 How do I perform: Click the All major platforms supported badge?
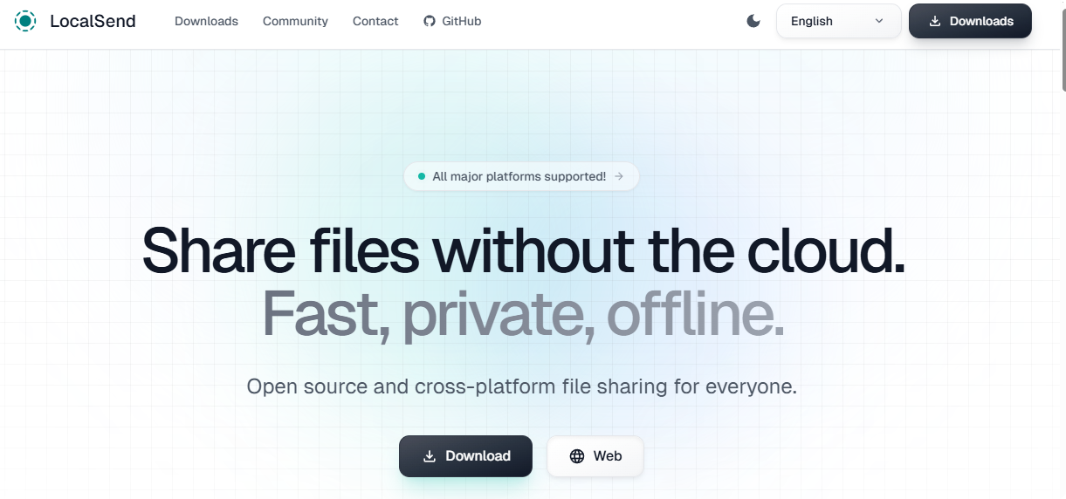coord(521,176)
